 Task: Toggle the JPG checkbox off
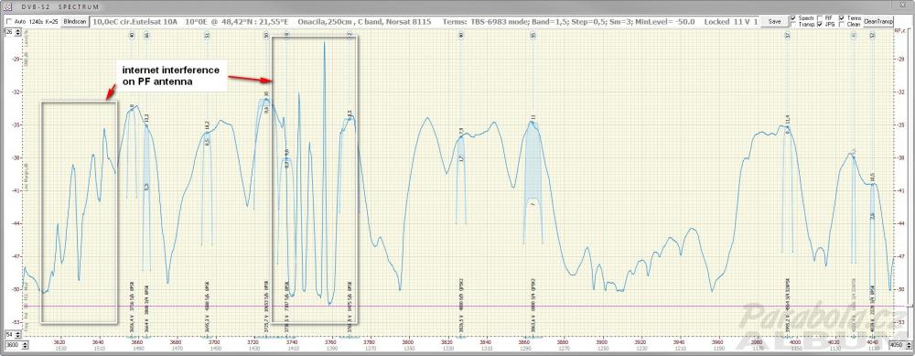tap(821, 25)
